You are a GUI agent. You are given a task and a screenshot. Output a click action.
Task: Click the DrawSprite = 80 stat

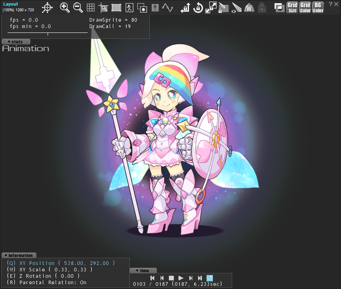click(x=113, y=20)
